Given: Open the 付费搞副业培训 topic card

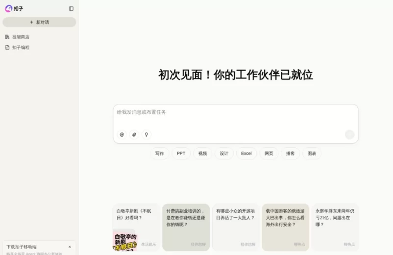Looking at the screenshot, I should point(186,227).
